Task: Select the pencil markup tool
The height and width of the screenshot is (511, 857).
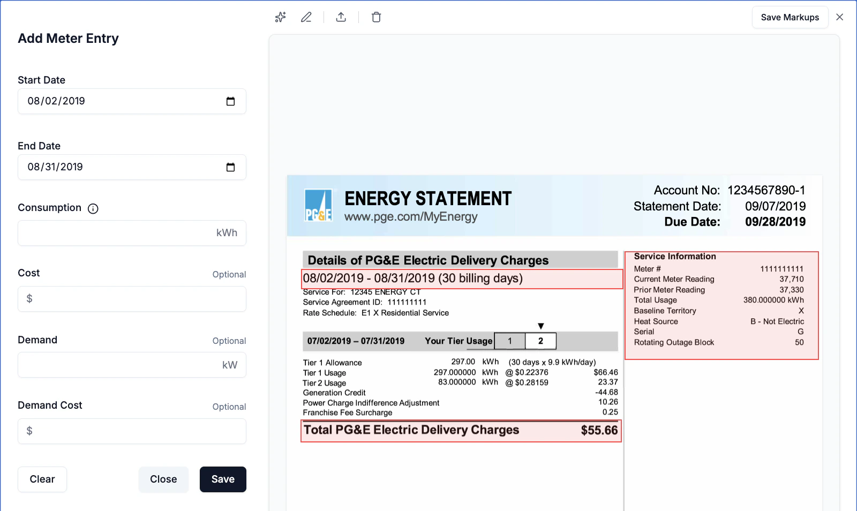Action: pos(306,17)
